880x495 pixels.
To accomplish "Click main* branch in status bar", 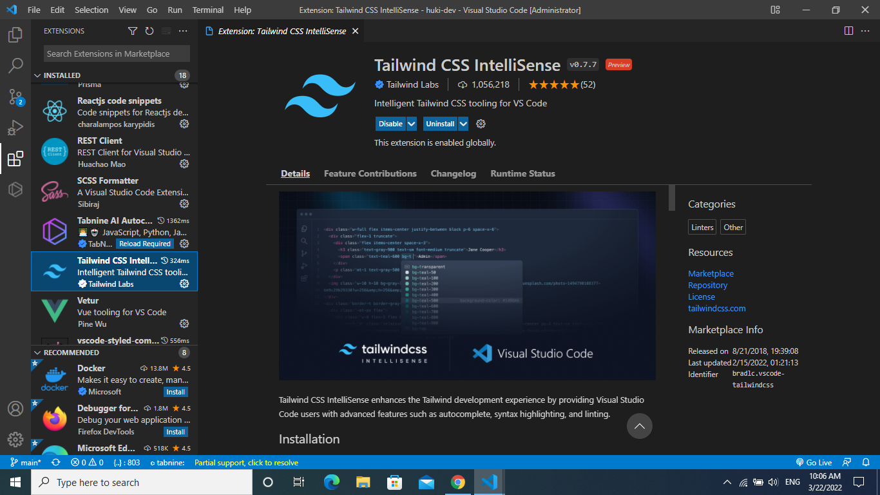I will pos(26,462).
